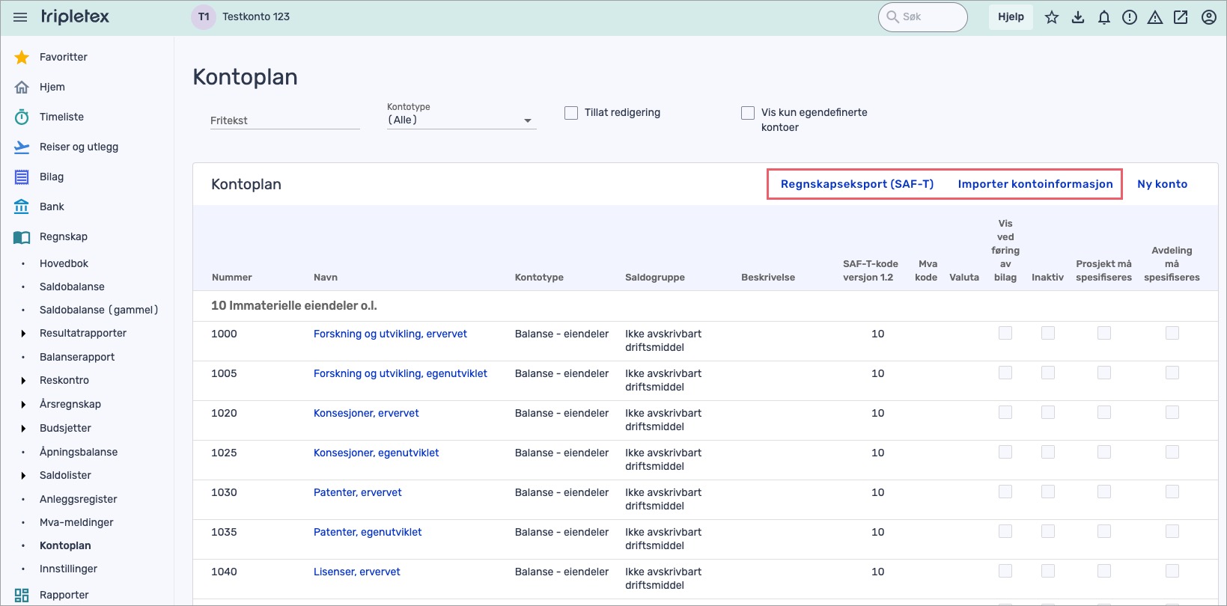Open Saldobalanse in sidebar
Screen dimensions: 1227x606
72,287
